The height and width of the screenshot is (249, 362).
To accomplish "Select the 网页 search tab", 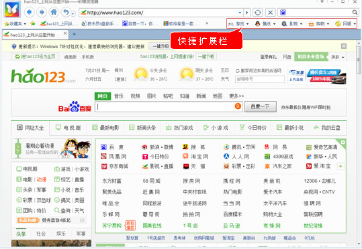I will point(103,96).
